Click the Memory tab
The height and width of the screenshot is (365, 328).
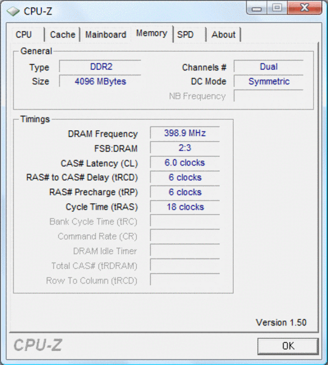click(x=152, y=33)
